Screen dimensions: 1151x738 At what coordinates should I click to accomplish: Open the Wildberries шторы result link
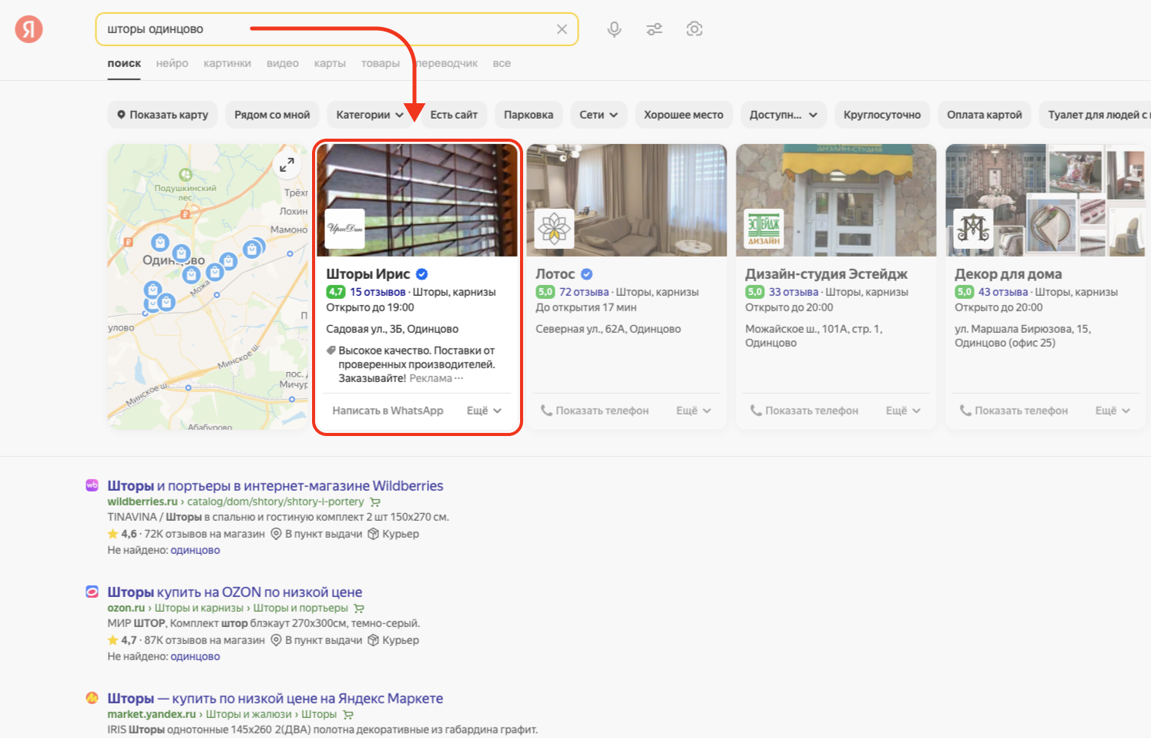[x=275, y=486]
